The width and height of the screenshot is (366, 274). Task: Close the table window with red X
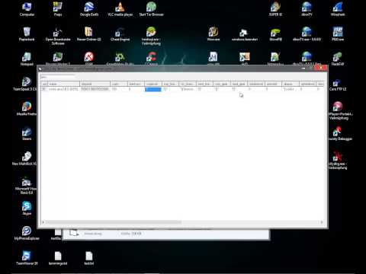321,68
